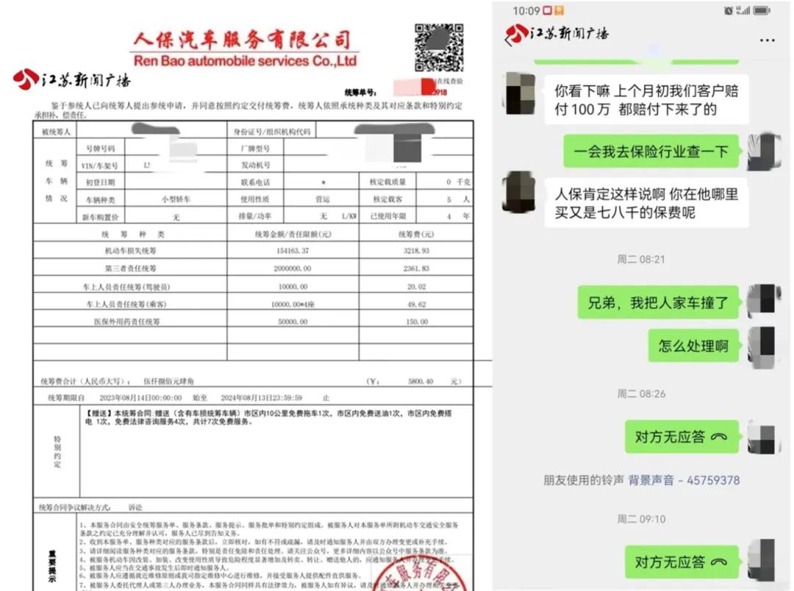Tap the red notification icon beside 10:09
The image size is (794, 591).
click(548, 10)
